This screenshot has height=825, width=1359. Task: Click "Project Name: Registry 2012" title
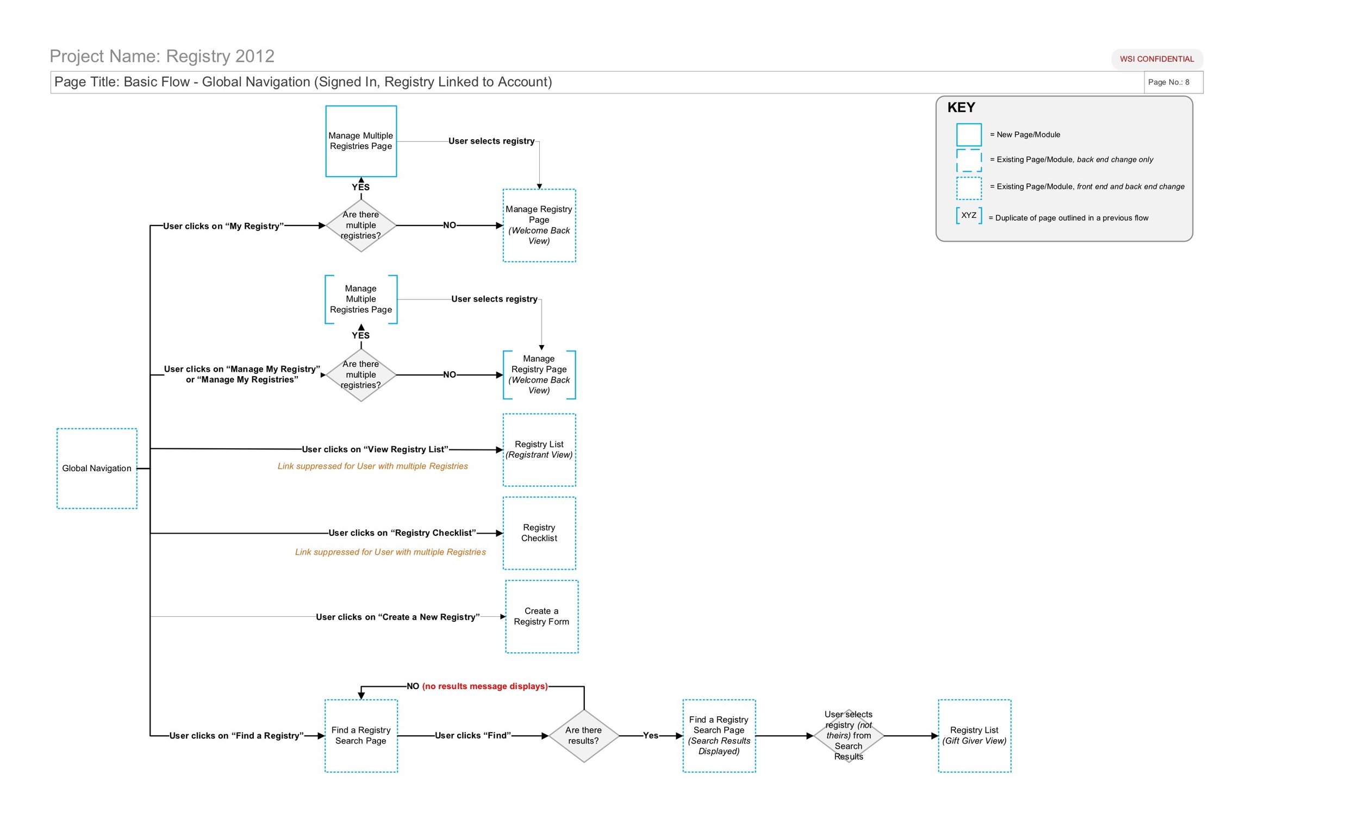point(161,57)
